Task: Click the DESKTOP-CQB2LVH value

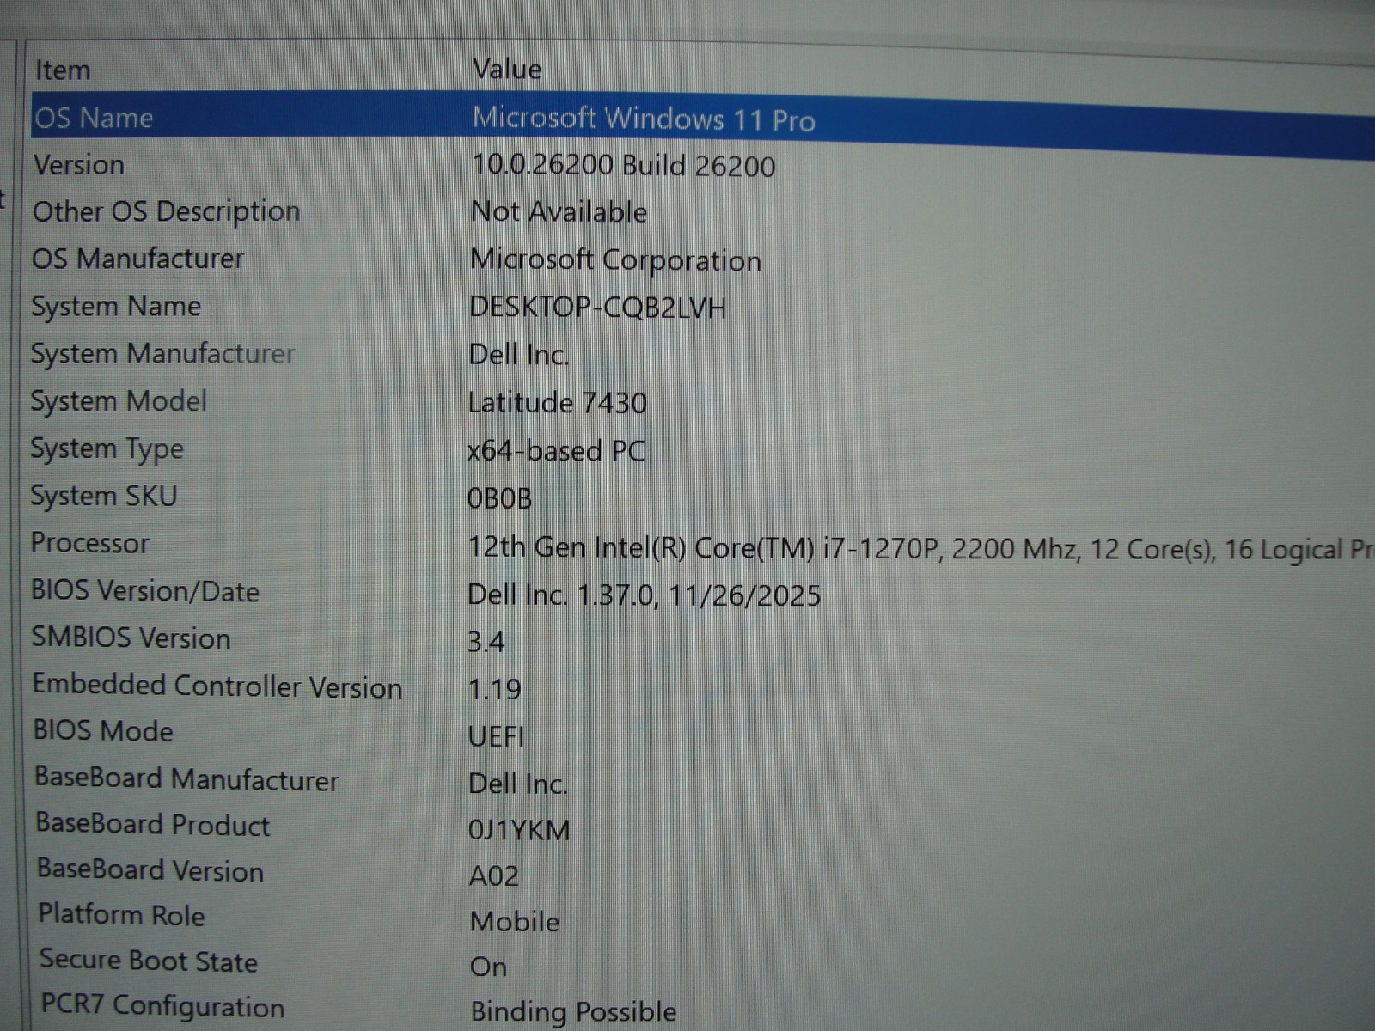Action: (x=598, y=308)
